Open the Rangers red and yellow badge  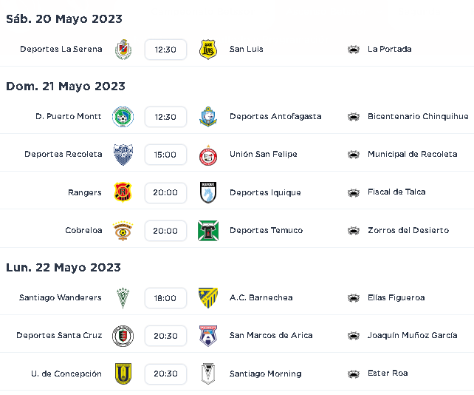click(123, 192)
